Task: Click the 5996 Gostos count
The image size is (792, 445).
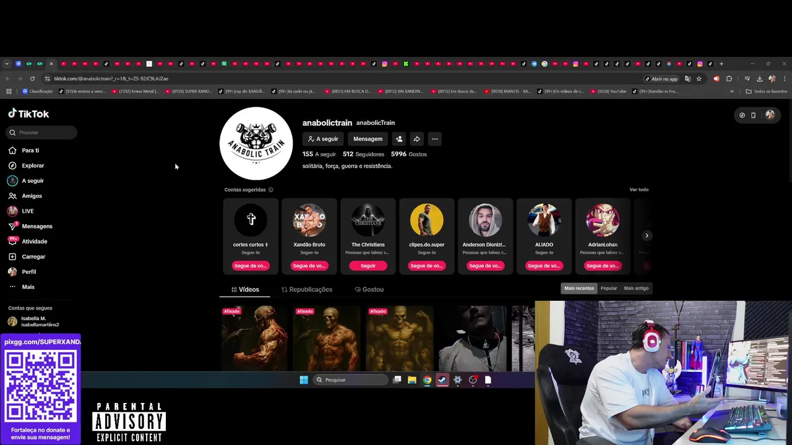Action: [408, 154]
